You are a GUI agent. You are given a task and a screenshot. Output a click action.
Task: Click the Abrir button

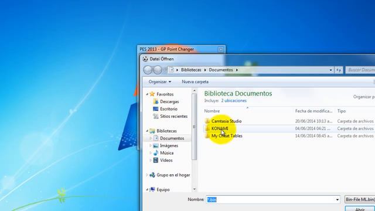[360, 209]
